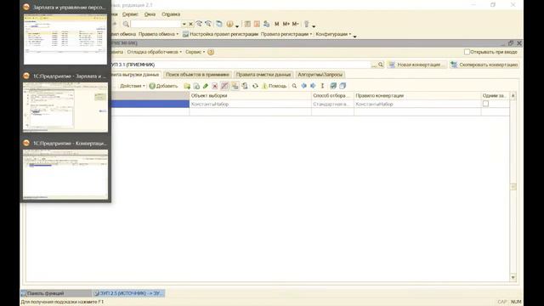The image size is (544, 306).
Task: Click the check all flags icon
Action: (x=333, y=86)
